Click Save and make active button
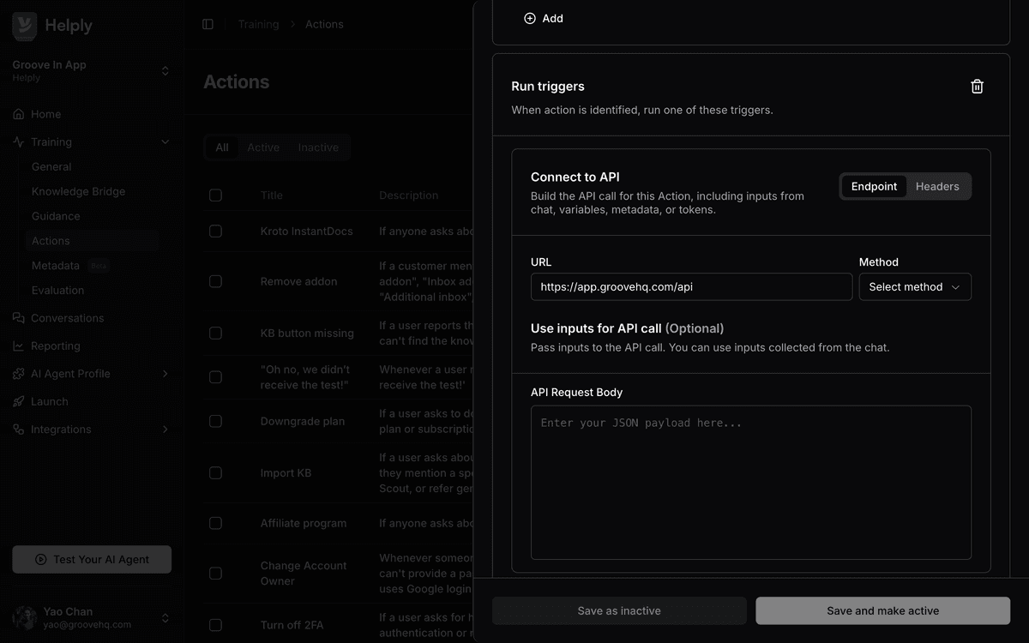 pyautogui.click(x=883, y=610)
